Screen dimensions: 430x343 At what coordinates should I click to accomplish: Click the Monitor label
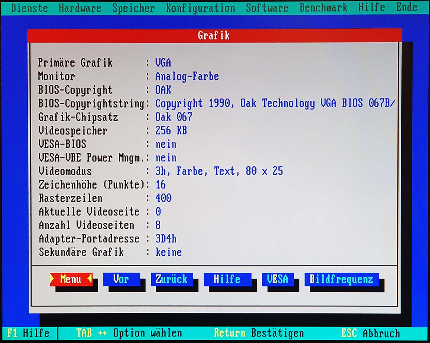coord(56,76)
